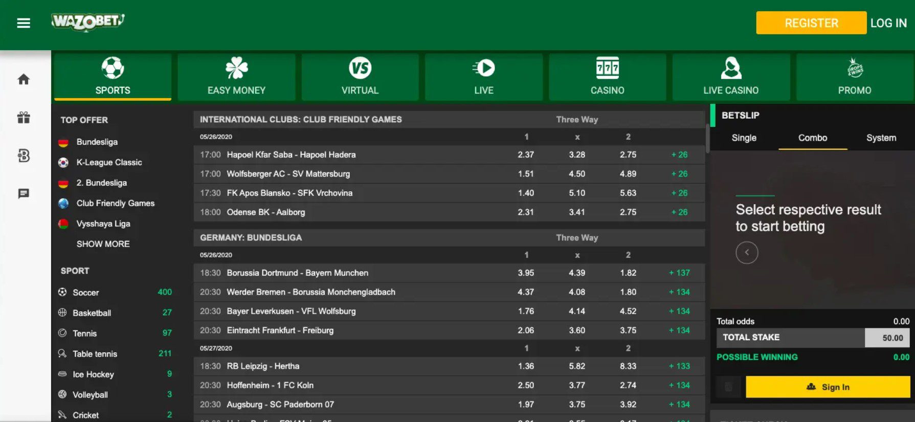
Task: Click the Table tennis paddle icon
Action: click(x=62, y=353)
